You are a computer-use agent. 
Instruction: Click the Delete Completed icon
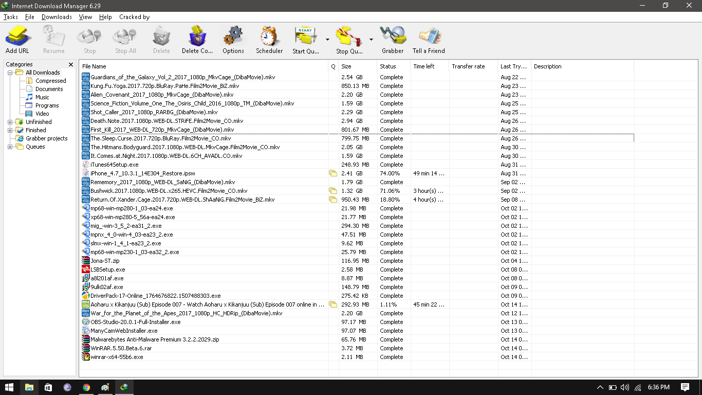click(x=197, y=36)
